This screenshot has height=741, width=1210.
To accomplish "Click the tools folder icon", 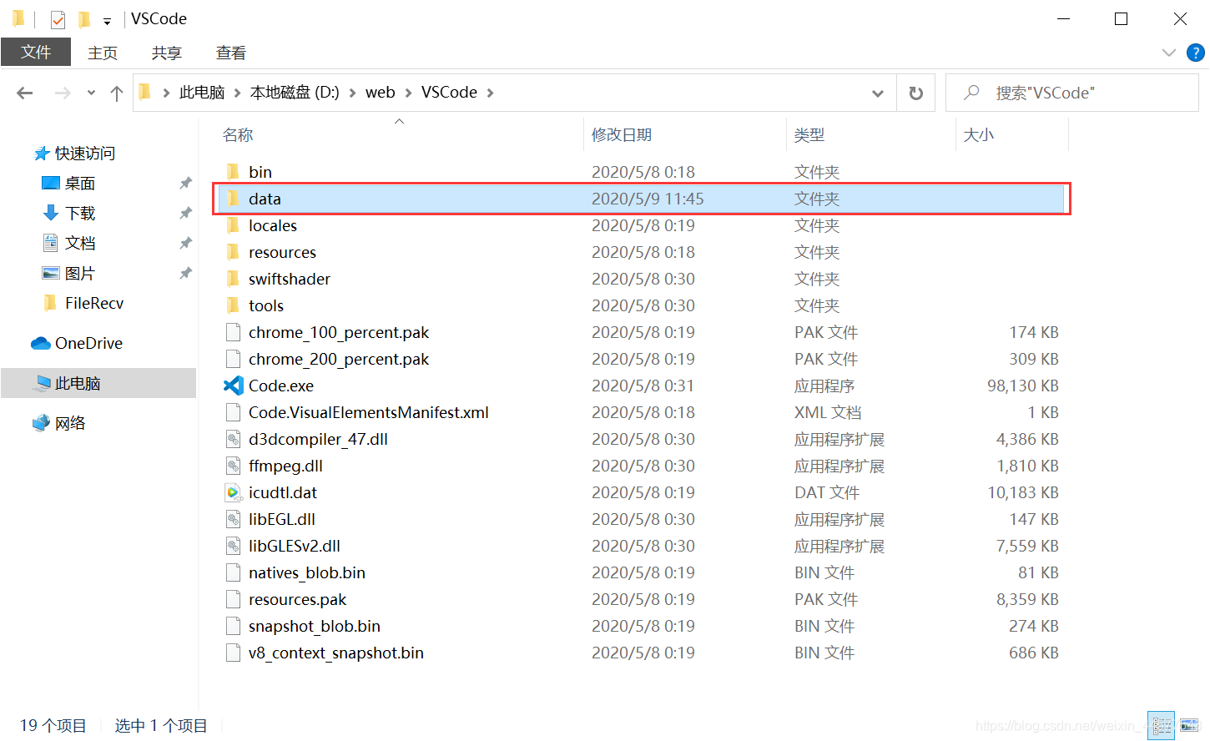I will tap(234, 305).
